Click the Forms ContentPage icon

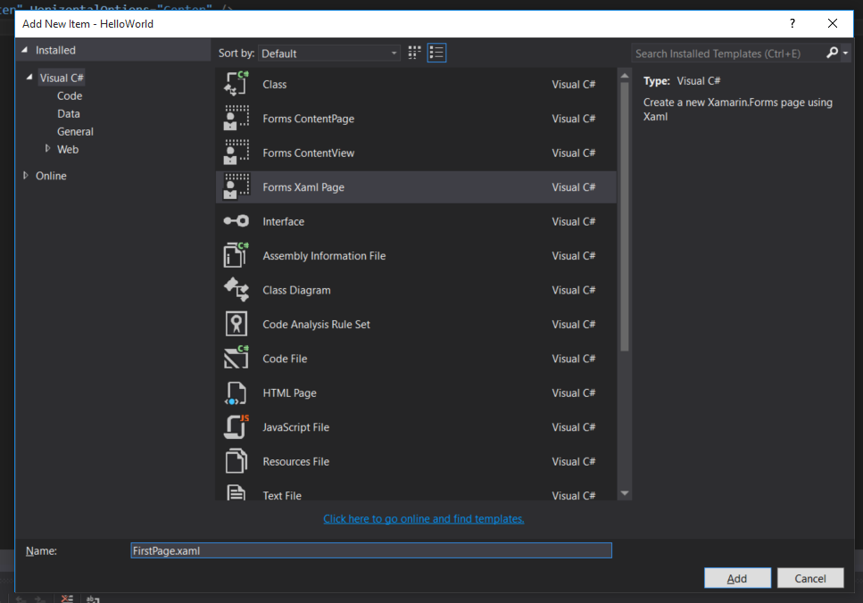point(236,119)
